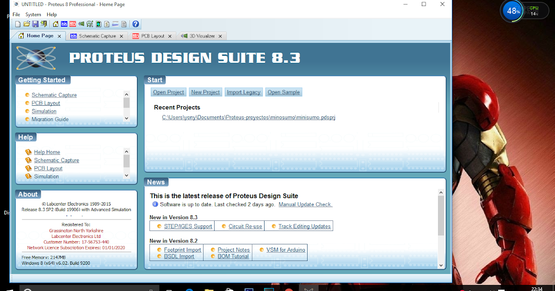Open VSM for Arduino news link
Image resolution: width=555 pixels, height=291 pixels.
[x=286, y=250]
